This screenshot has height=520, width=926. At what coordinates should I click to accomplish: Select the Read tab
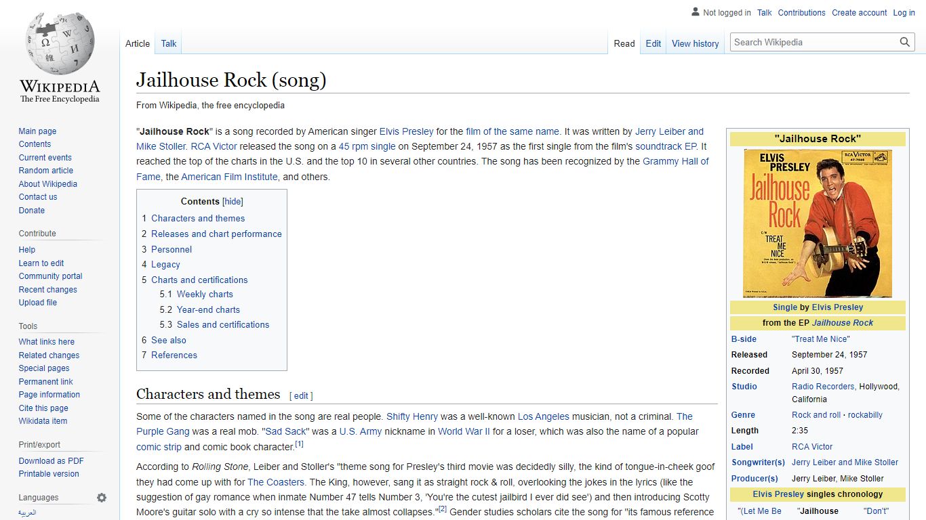tap(624, 43)
